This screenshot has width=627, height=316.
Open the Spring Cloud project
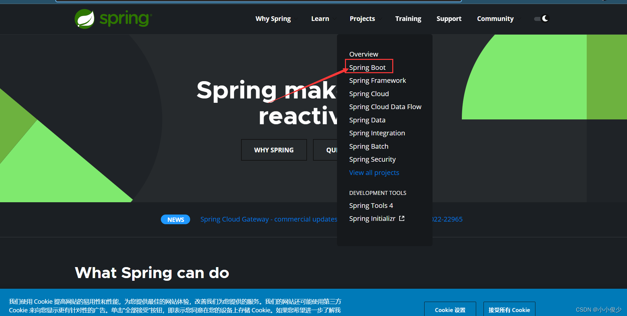tap(369, 94)
